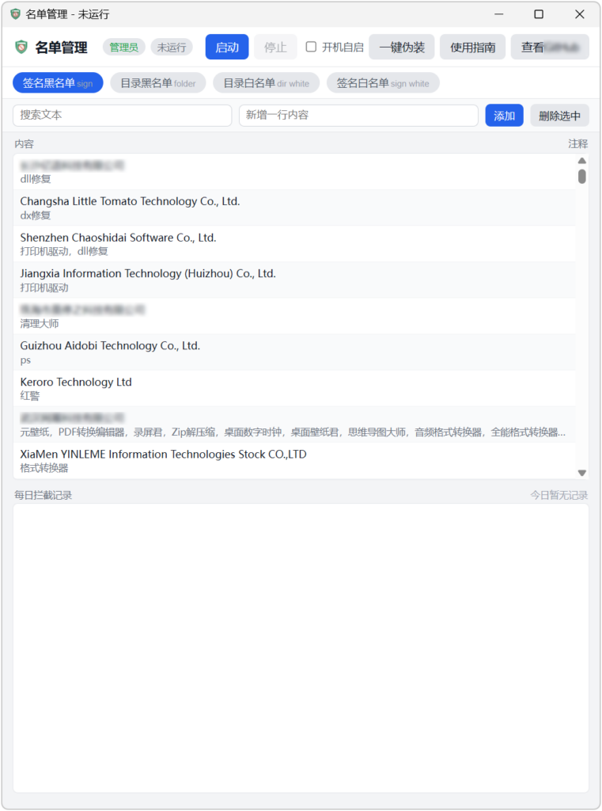This screenshot has height=811, width=602.
Task: Focus the 搜索文本 search field
Action: click(122, 116)
